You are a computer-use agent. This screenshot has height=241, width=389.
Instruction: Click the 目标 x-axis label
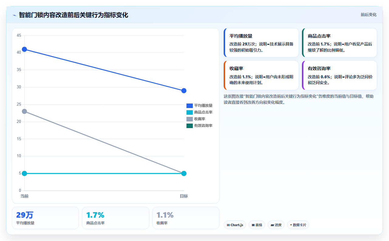(184, 196)
